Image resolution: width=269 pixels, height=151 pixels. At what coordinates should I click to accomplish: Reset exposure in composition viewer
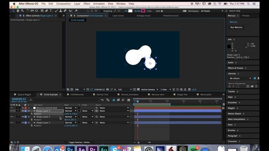tap(190, 89)
